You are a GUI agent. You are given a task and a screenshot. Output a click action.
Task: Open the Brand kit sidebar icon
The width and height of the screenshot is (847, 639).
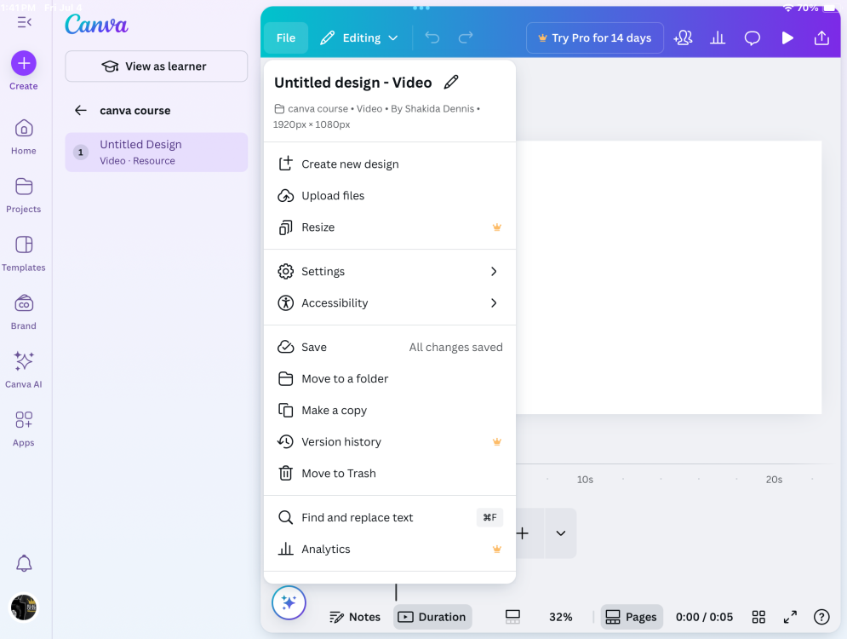pos(24,303)
